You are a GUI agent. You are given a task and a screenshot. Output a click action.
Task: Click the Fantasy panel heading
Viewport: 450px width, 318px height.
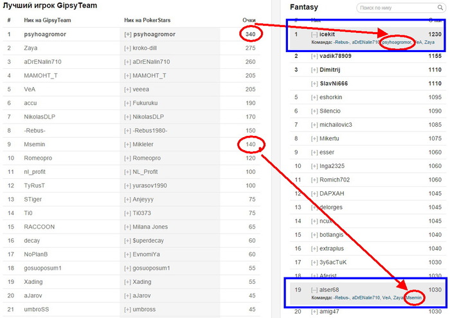coord(304,7)
